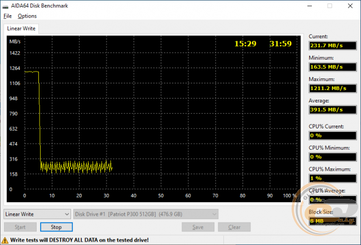Click the warning triangle icon in status bar
Viewport: 361px width, 245px height.
point(5,240)
